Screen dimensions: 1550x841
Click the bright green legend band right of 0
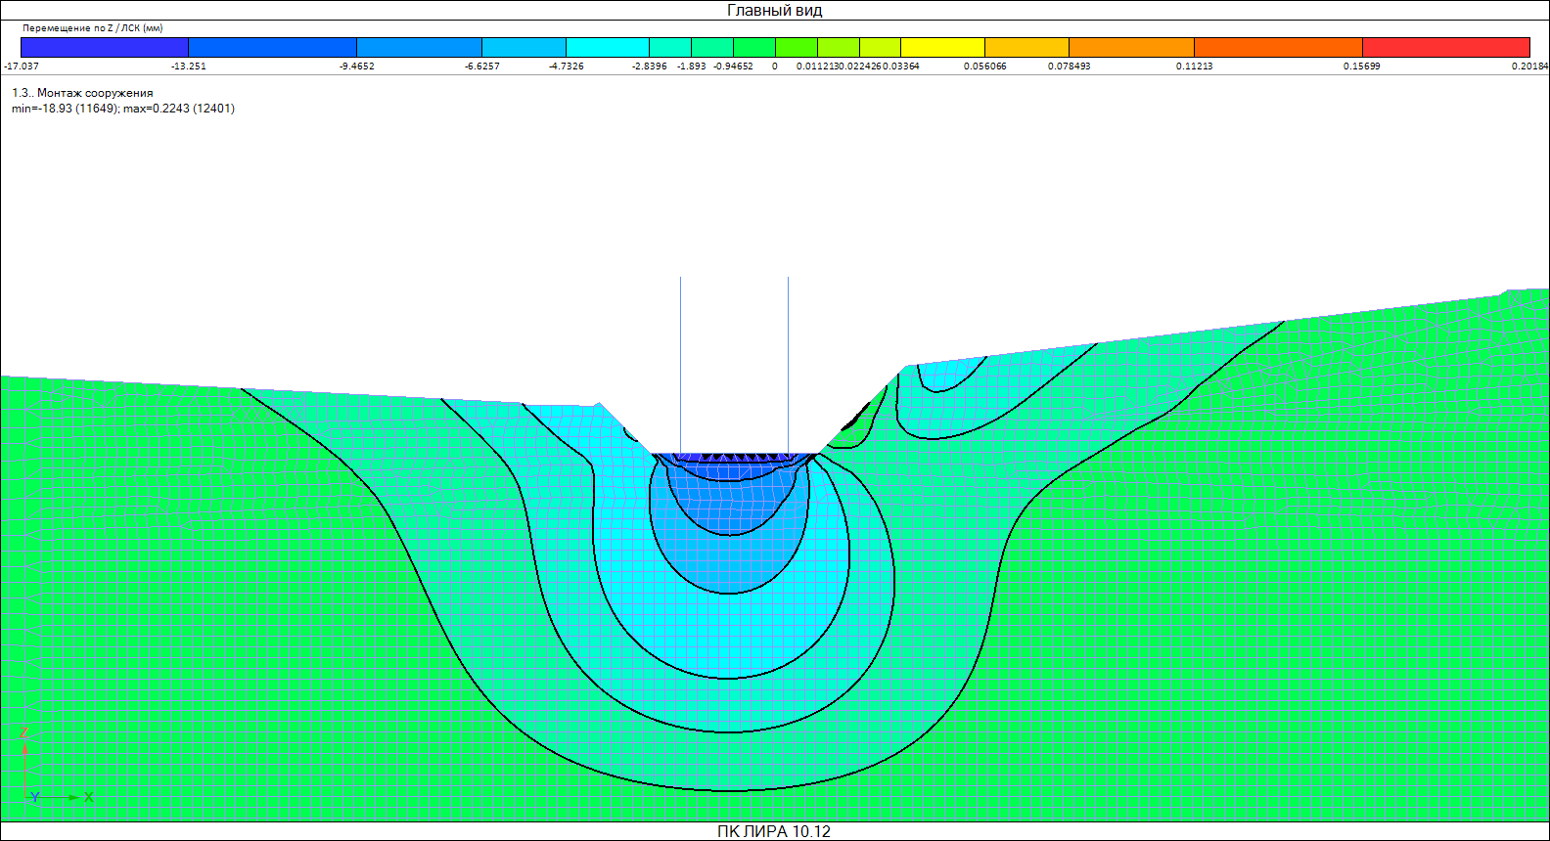pos(796,47)
